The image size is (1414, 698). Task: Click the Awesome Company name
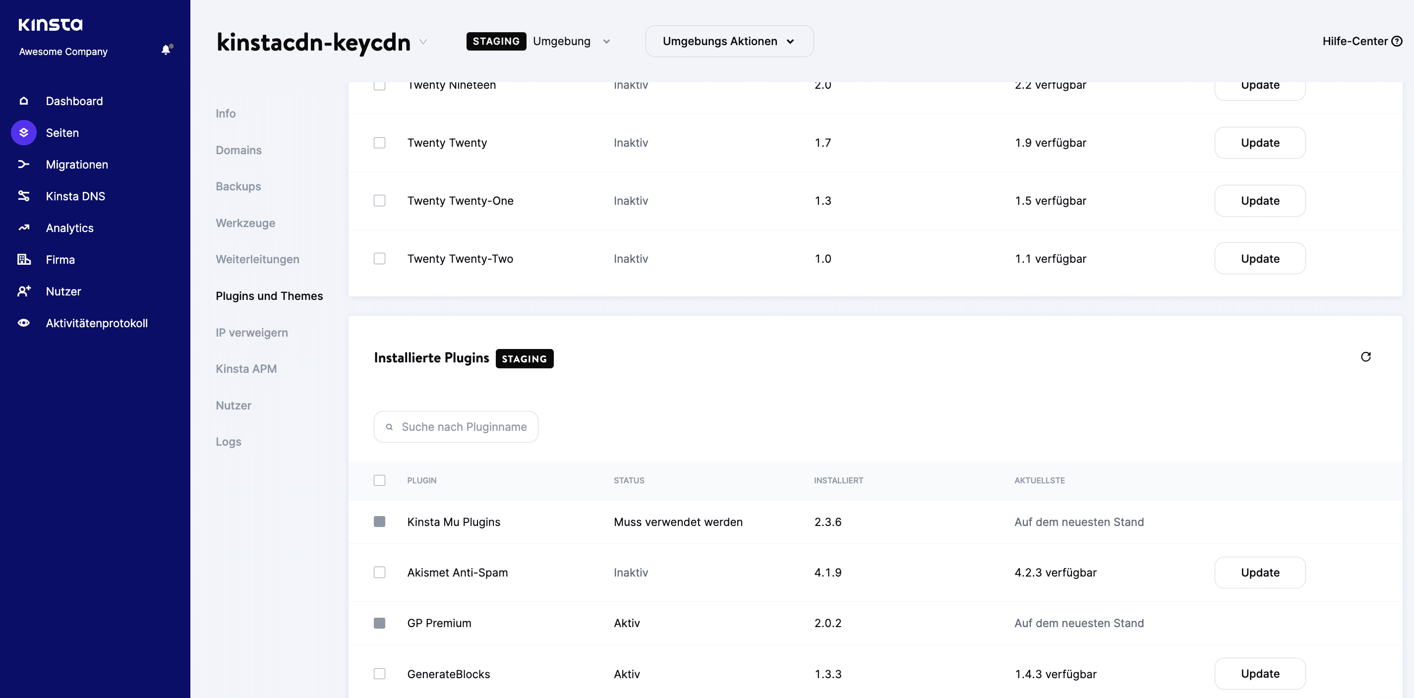(x=63, y=52)
